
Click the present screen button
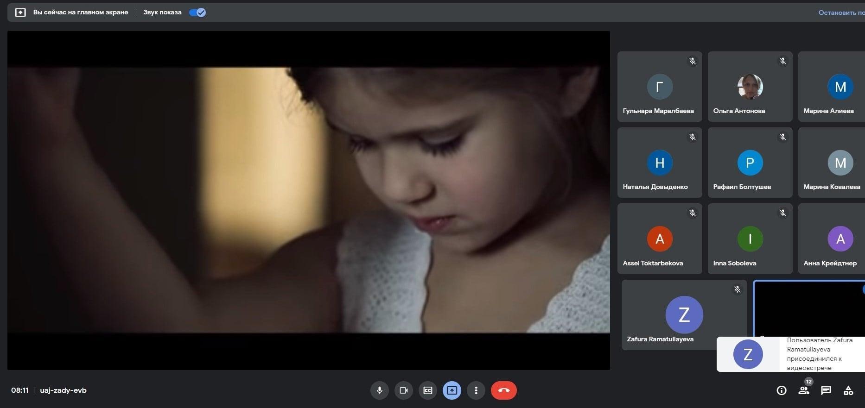[452, 390]
